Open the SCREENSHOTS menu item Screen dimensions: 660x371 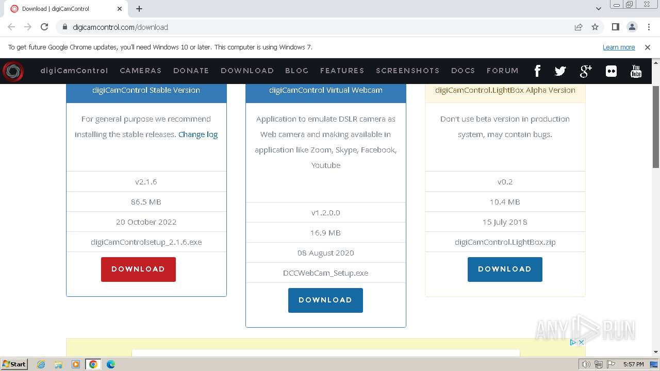pyautogui.click(x=408, y=71)
